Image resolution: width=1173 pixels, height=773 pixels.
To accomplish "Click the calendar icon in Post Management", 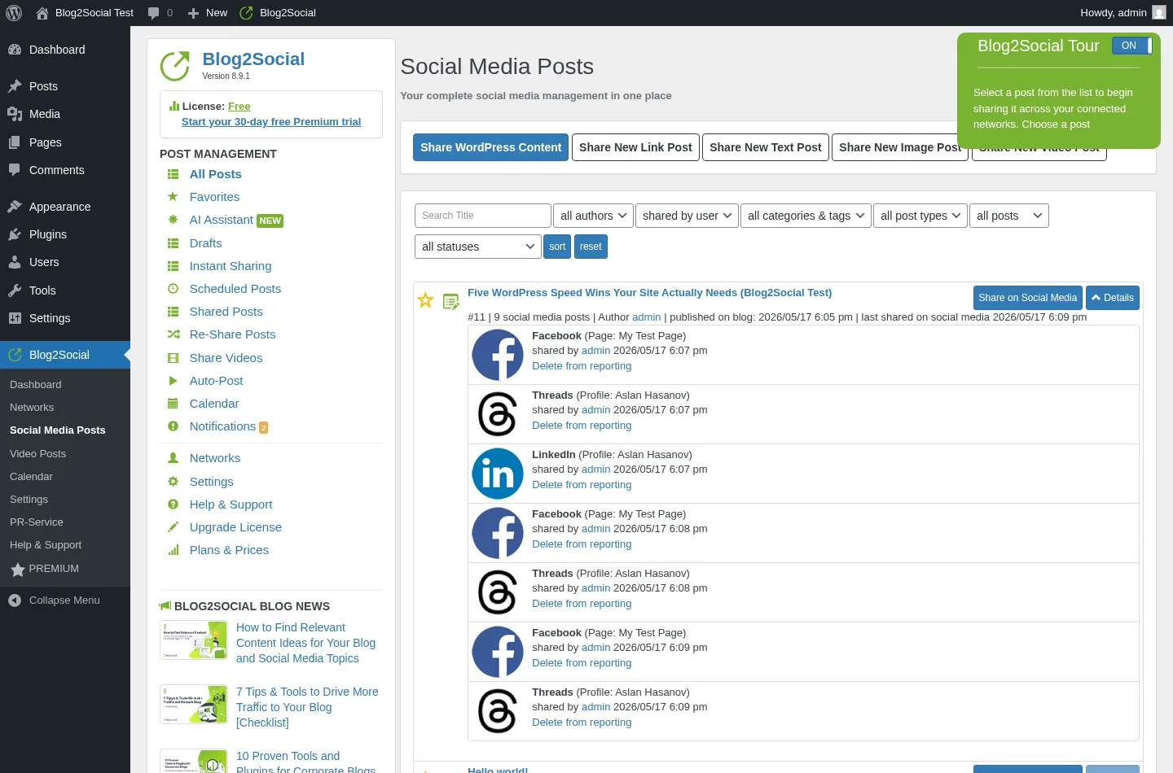I will (x=173, y=404).
